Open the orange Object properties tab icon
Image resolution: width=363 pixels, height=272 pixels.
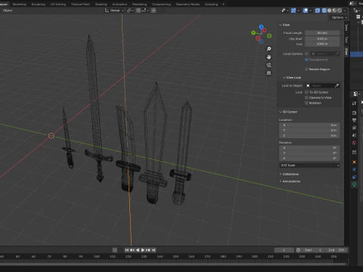point(354,162)
